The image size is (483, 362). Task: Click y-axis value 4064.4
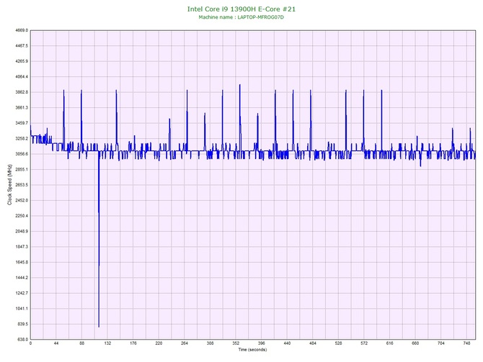(x=22, y=76)
